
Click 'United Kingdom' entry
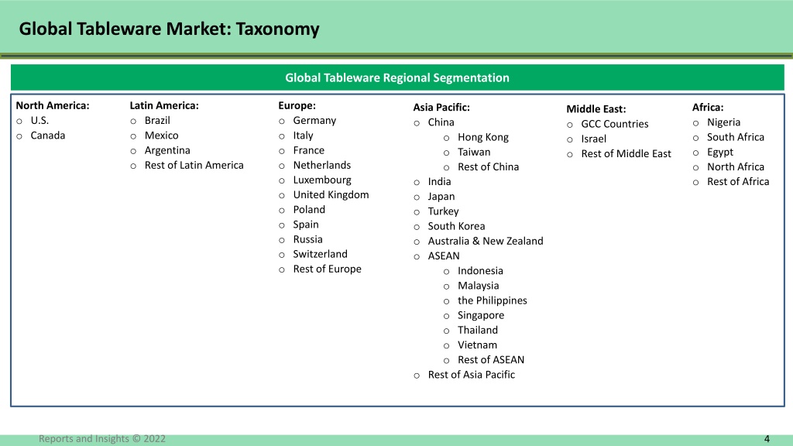click(x=331, y=194)
